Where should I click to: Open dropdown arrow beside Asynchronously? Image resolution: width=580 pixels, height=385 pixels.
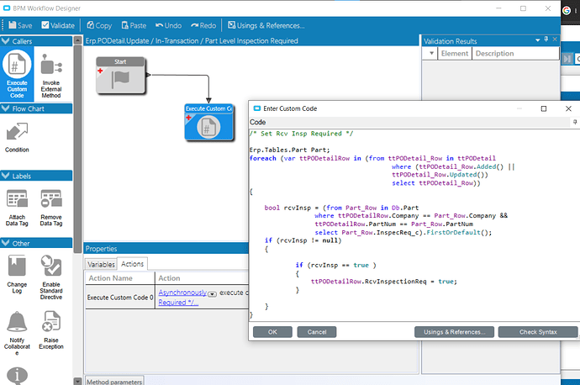click(x=213, y=293)
